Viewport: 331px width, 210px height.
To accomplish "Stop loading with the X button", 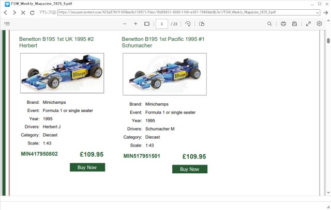I will click(x=23, y=12).
